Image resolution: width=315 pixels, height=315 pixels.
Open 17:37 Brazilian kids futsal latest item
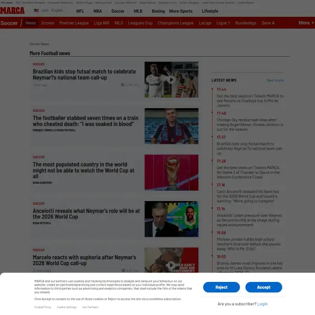pos(250,149)
